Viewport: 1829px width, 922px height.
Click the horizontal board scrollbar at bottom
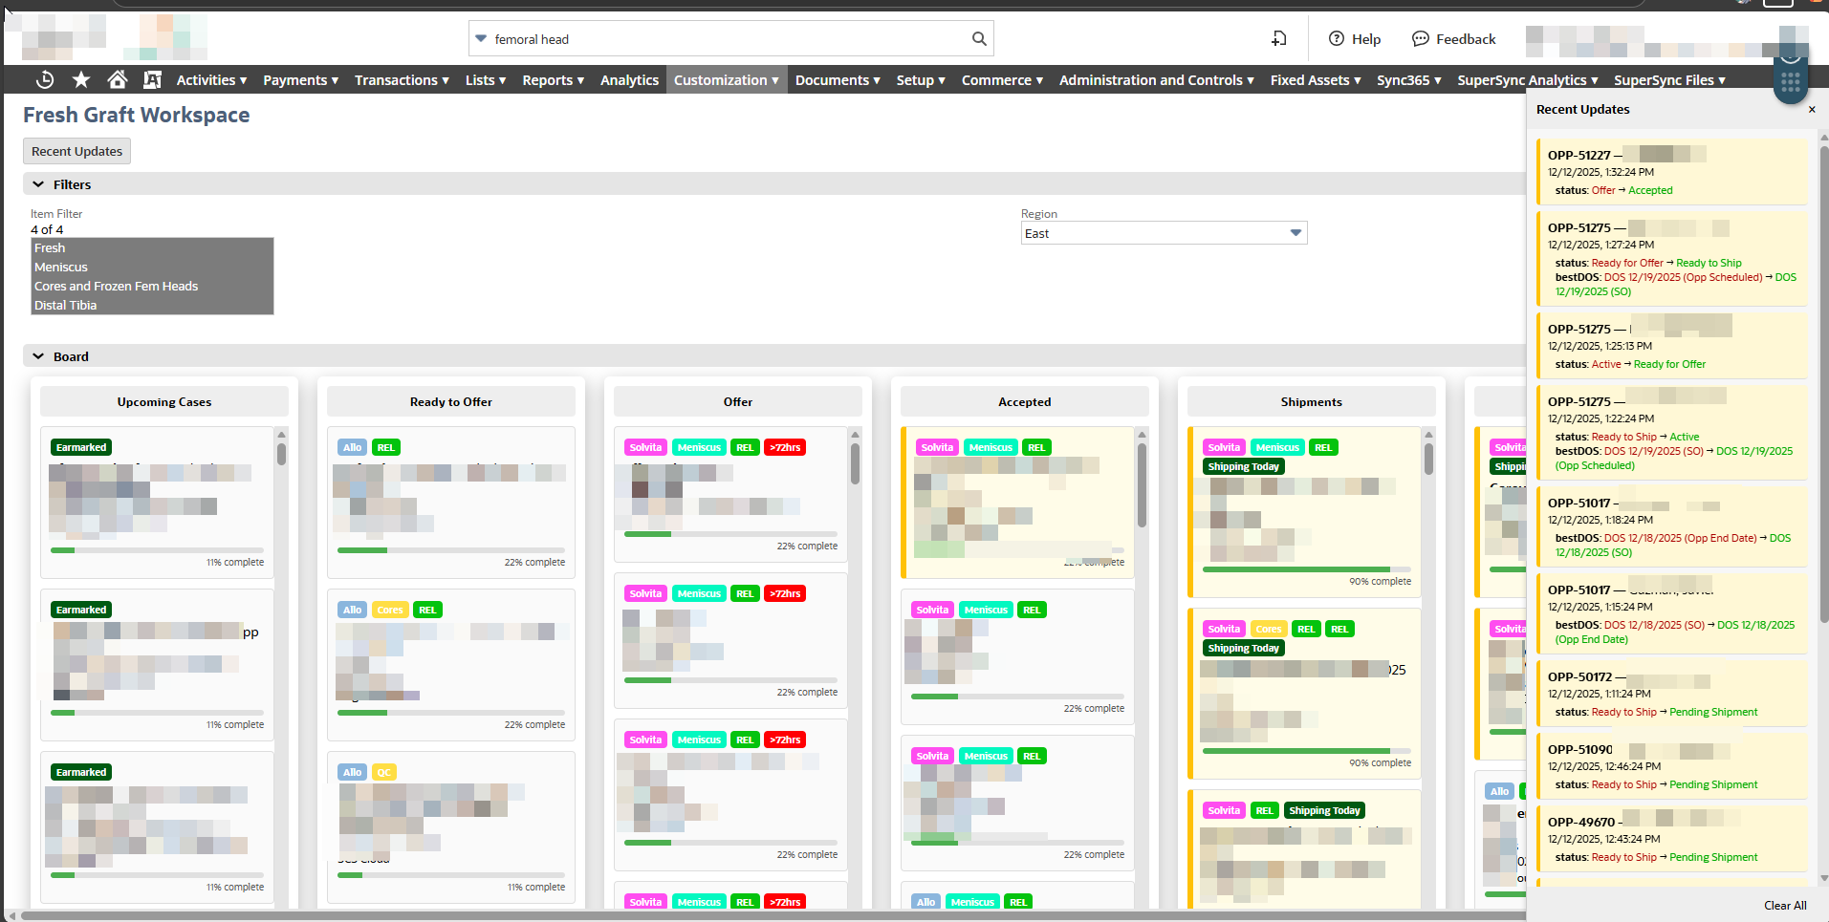pos(774,916)
